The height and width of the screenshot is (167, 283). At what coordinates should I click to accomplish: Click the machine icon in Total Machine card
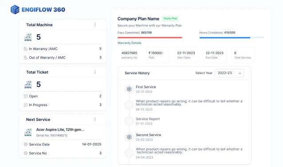click(28, 37)
